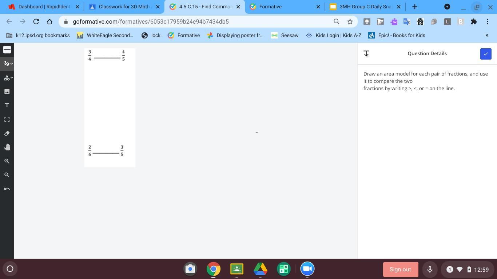Screen dimensions: 497x279
Task: Open the stroke color and thickness swatch
Action: [7, 50]
